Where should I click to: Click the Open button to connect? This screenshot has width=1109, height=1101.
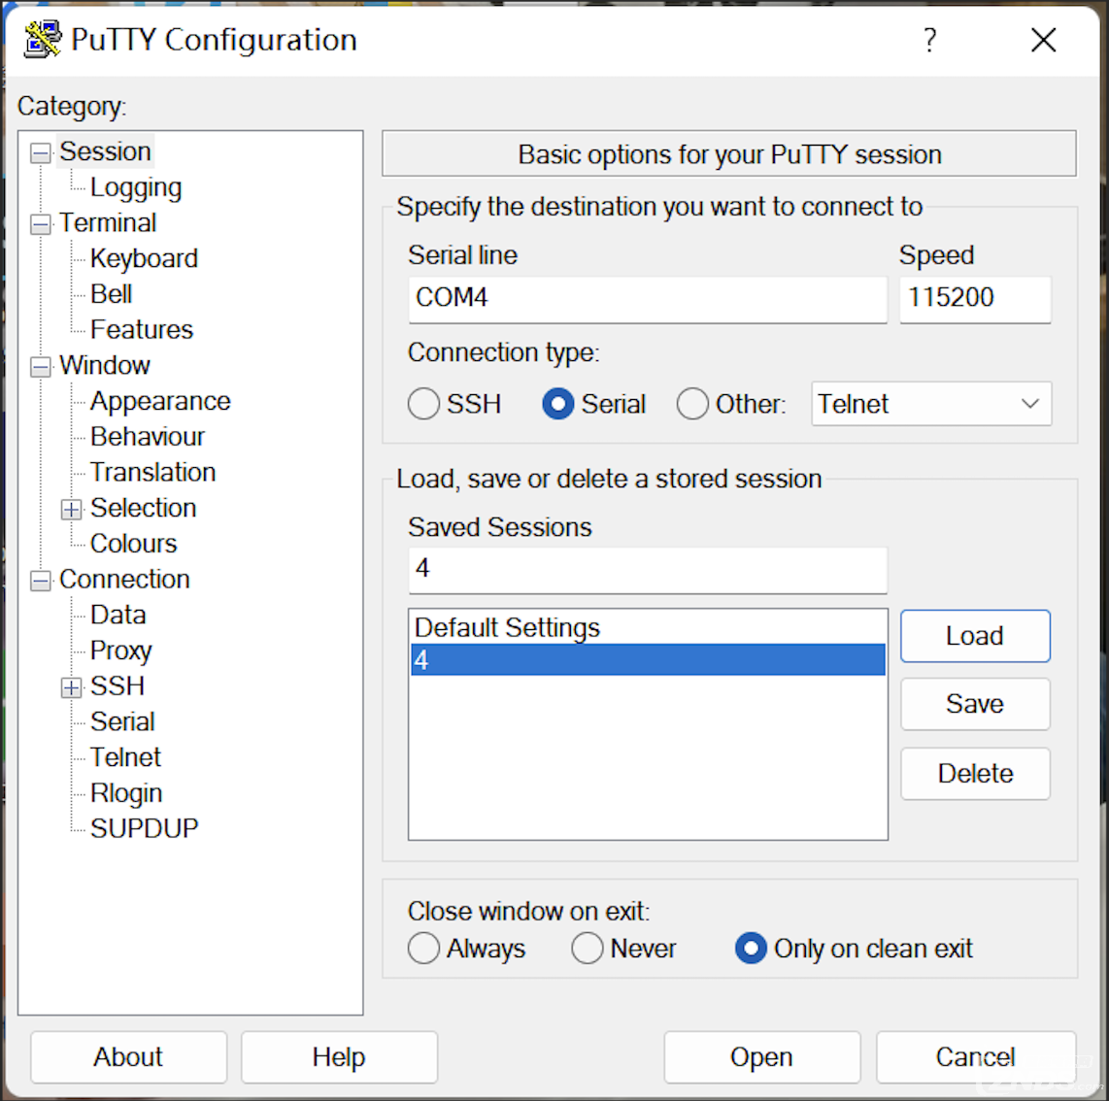tap(761, 1057)
